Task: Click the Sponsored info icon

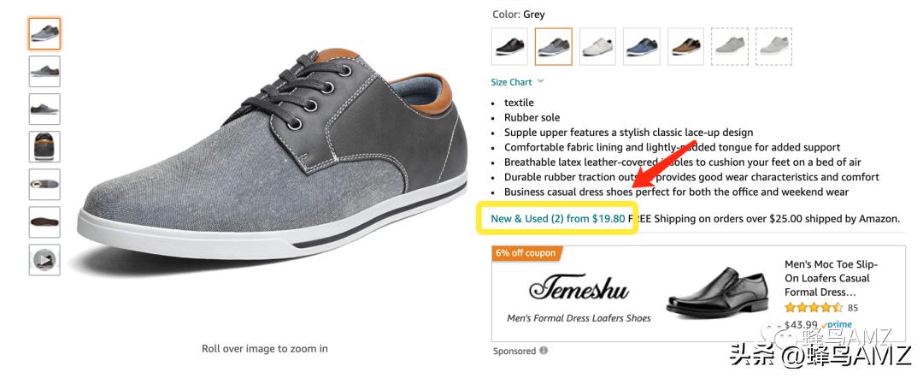Action: pos(544,351)
